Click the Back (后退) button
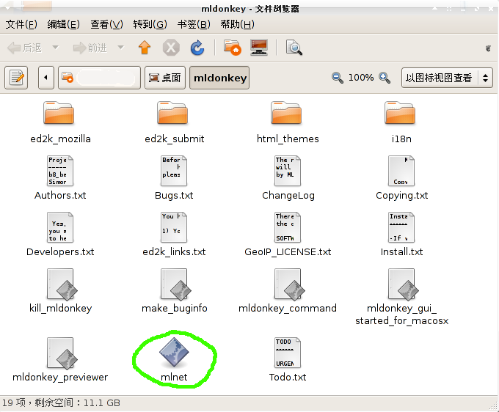The image size is (499, 412). click(24, 48)
